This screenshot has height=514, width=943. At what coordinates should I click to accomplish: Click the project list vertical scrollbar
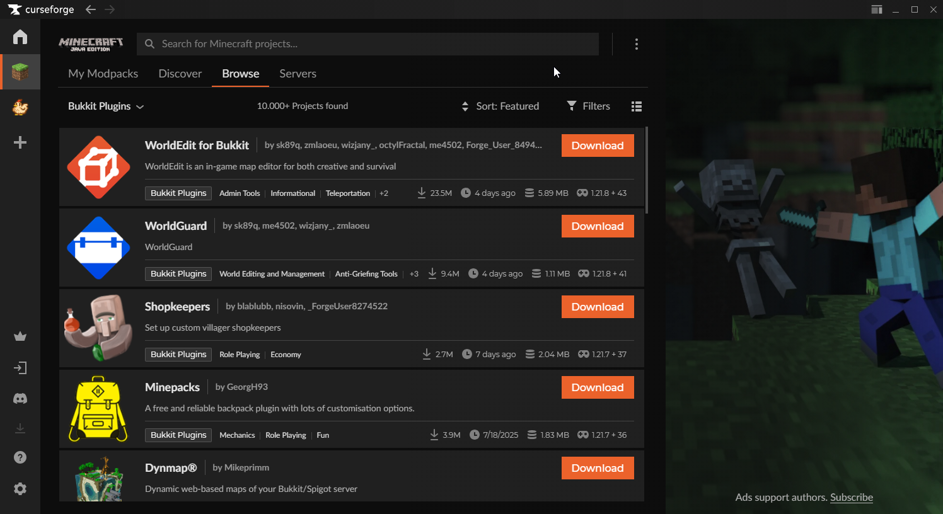pos(647,170)
